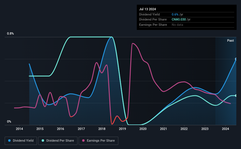Click the tooltip 'Earnings Per Share' row label
This screenshot has height=149, width=241.
[x=153, y=25]
